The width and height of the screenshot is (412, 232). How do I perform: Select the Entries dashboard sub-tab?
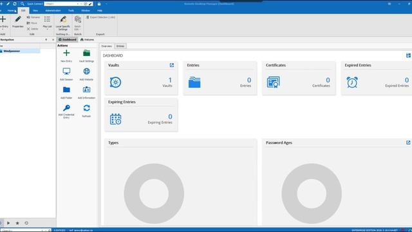click(x=120, y=46)
